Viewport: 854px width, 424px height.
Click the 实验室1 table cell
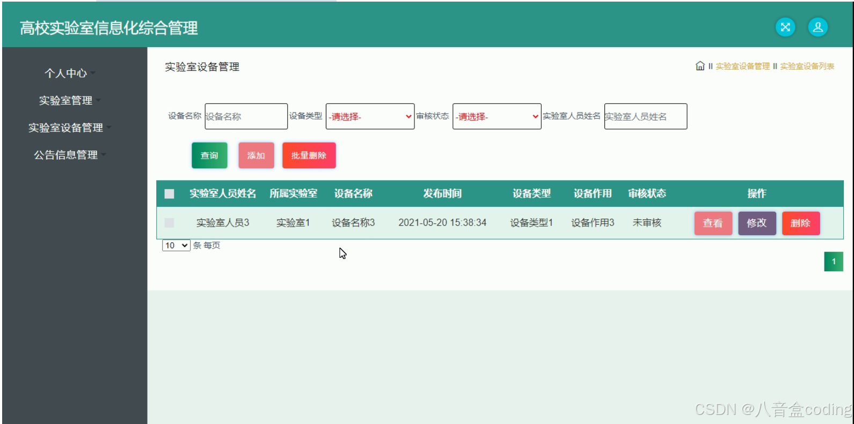[293, 223]
